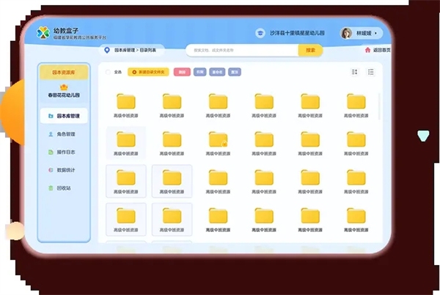Image resolution: width=440 pixels, height=295 pixels.
Task: Select the 园本资源库 tab header
Action: coord(64,72)
